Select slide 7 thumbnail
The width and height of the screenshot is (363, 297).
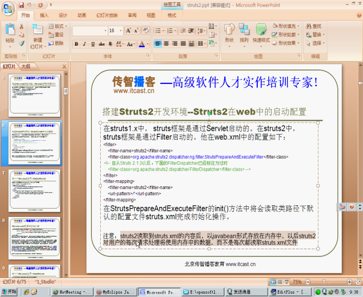click(x=35, y=191)
